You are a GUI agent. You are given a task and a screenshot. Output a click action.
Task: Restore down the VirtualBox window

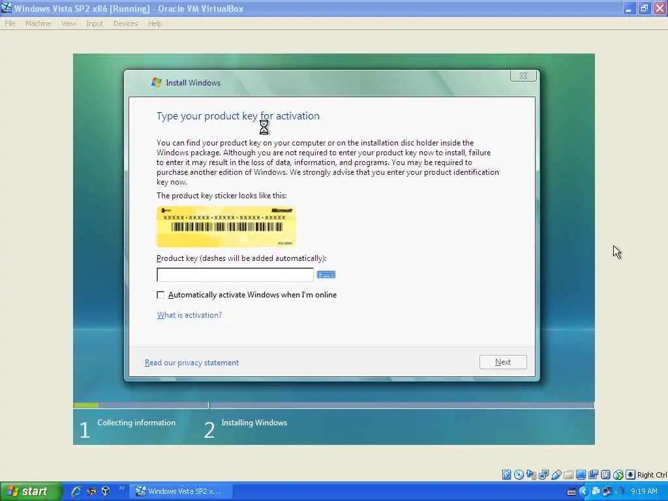coord(645,8)
